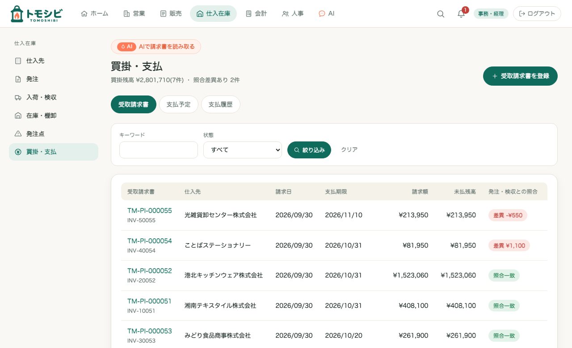Click payment due date 2026/11/10
This screenshot has height=348, width=572.
[x=344, y=215]
